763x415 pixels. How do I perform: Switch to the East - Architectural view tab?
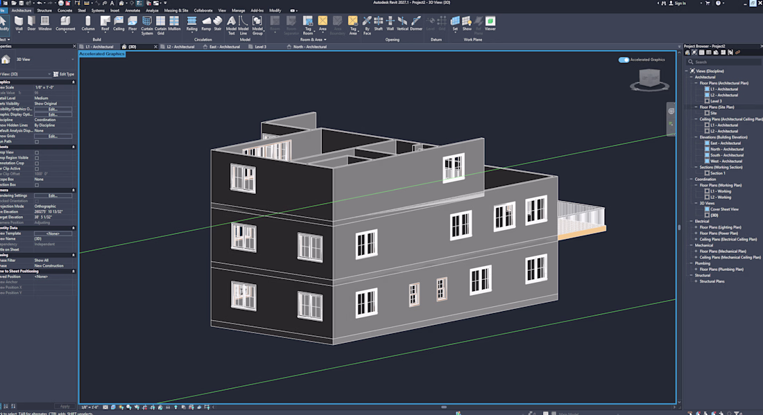point(224,46)
